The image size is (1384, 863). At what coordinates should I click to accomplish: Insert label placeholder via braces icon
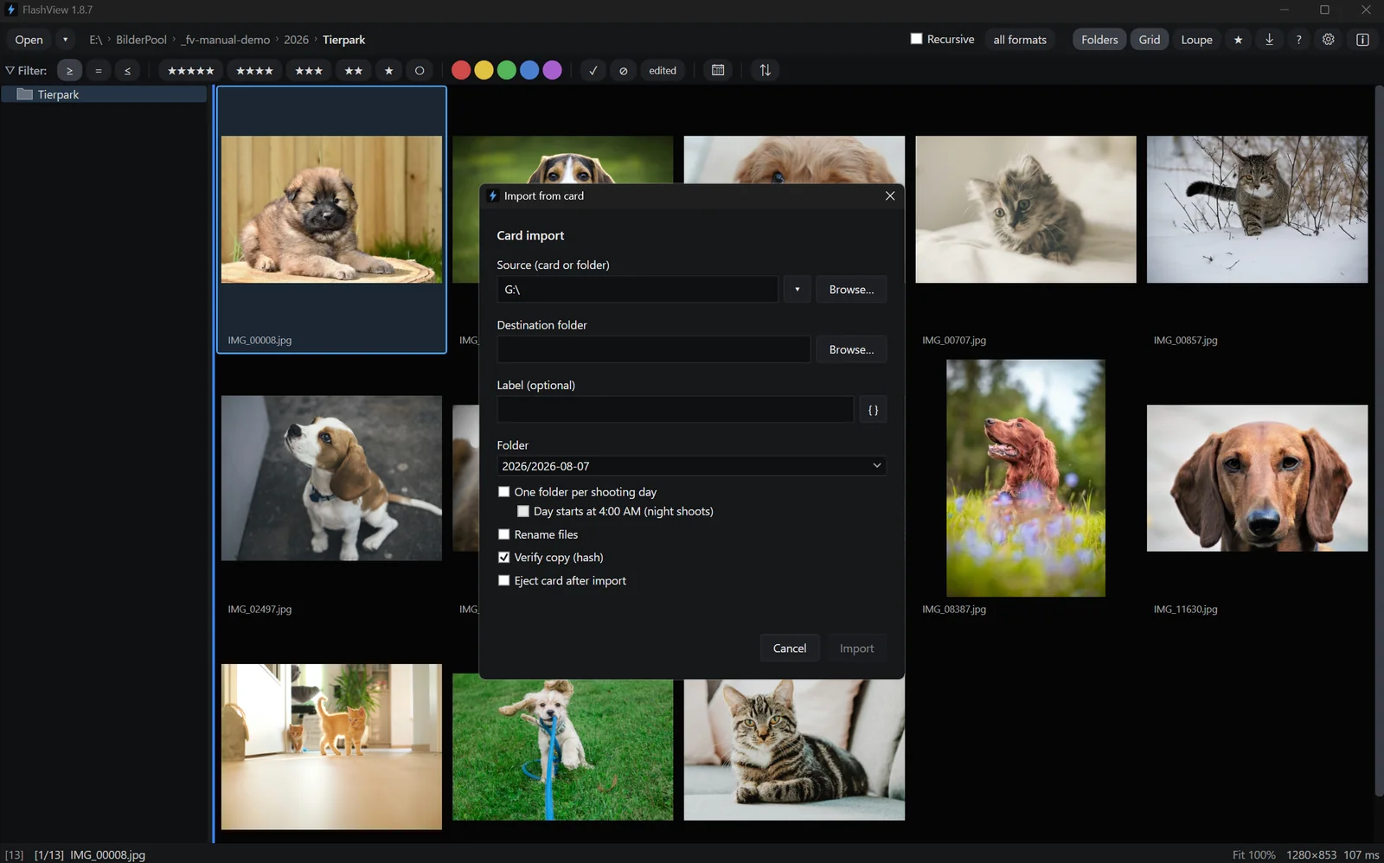coord(873,410)
